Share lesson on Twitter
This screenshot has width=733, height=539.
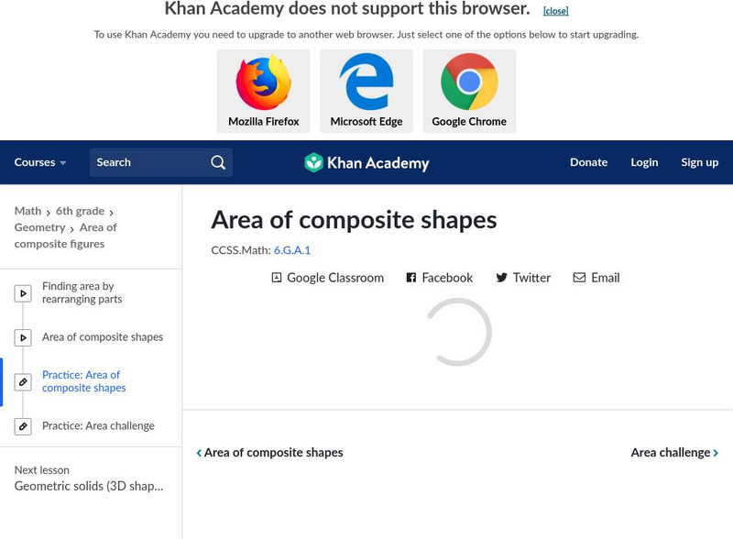click(x=523, y=278)
